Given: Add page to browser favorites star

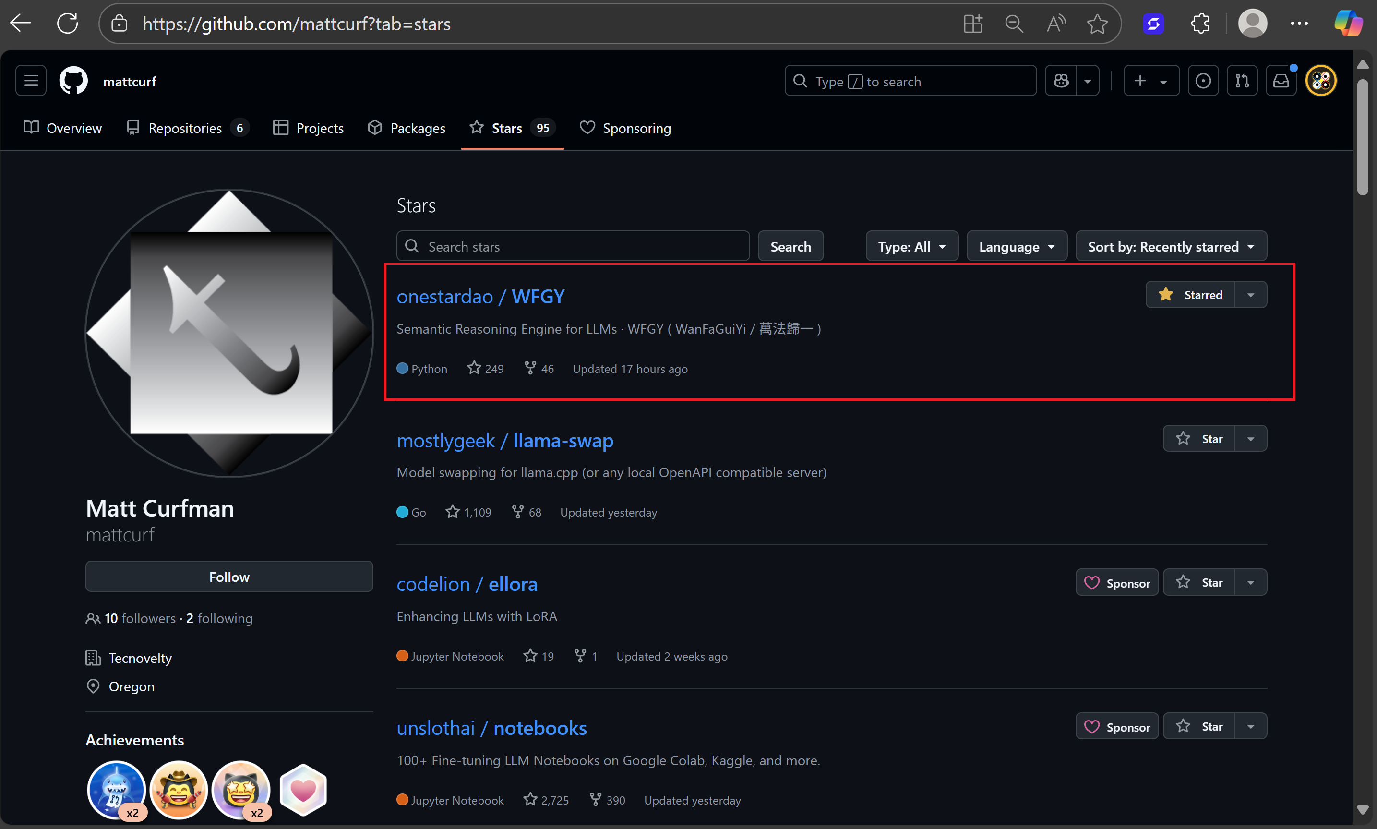Looking at the screenshot, I should tap(1097, 24).
